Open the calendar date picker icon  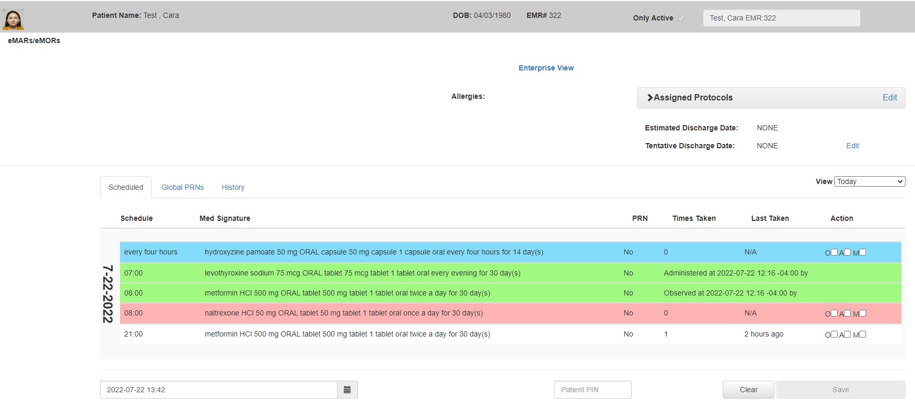pyautogui.click(x=347, y=390)
